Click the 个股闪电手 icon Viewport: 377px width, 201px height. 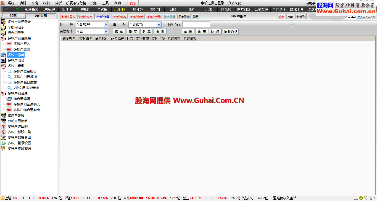click(3, 27)
